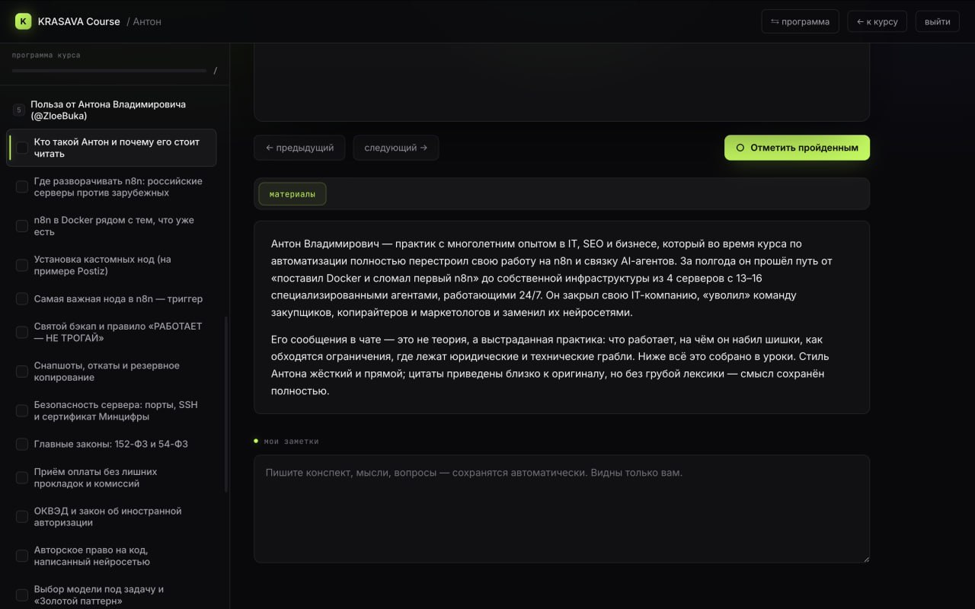Tick the 'Где разворачивать n8n' checkbox
Image resolution: width=975 pixels, height=609 pixels.
click(22, 187)
